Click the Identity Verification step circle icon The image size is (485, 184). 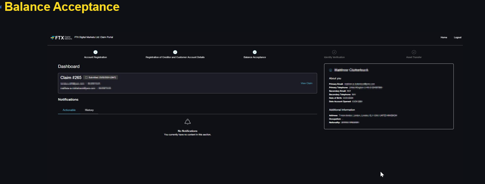[x=334, y=52]
